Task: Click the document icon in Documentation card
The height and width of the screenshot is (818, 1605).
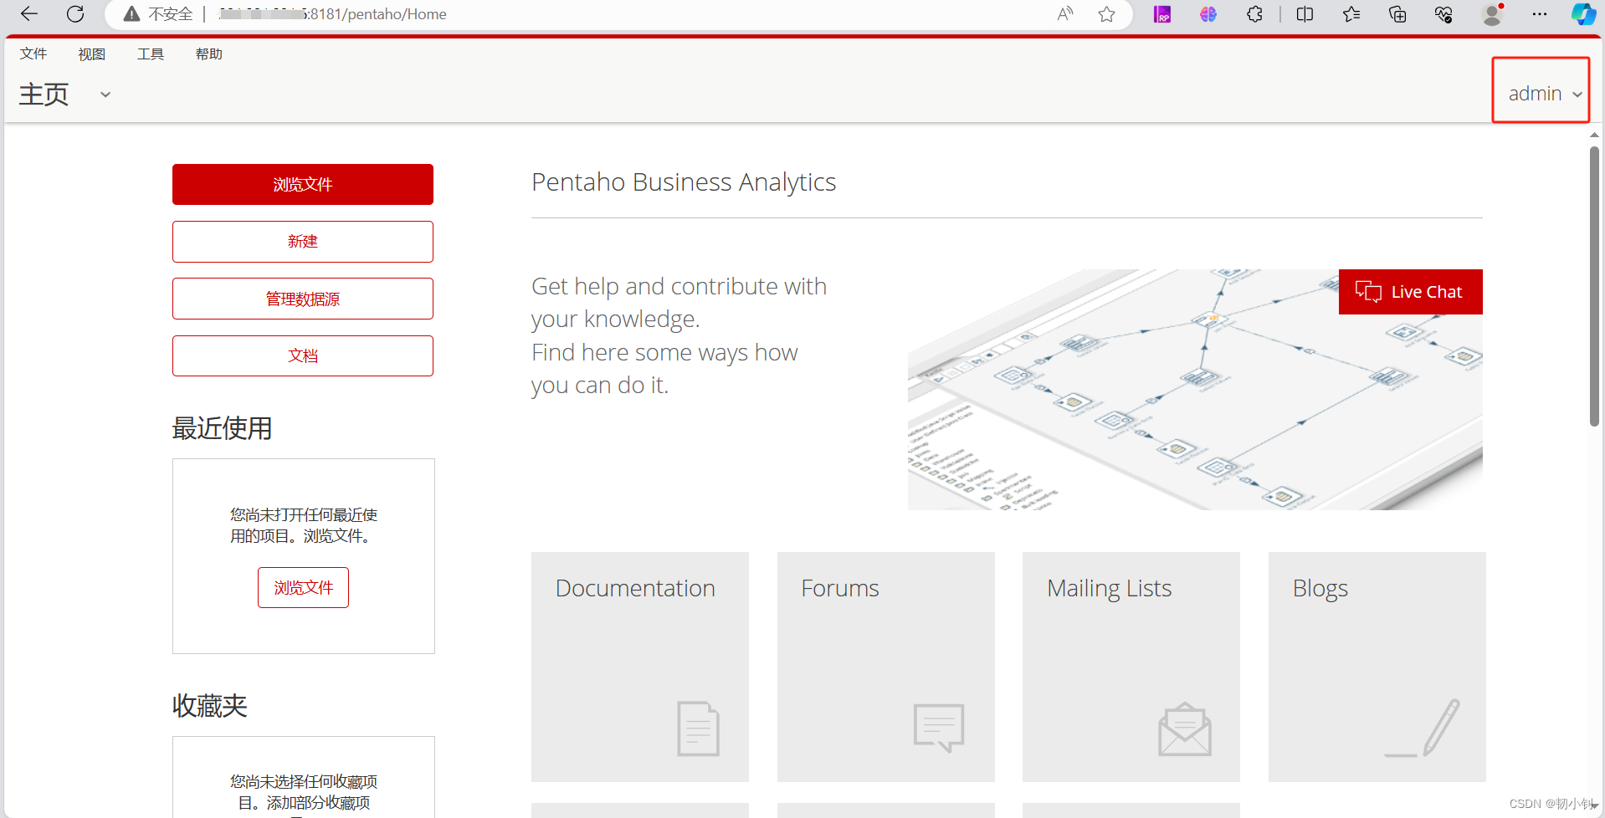Action: (699, 729)
